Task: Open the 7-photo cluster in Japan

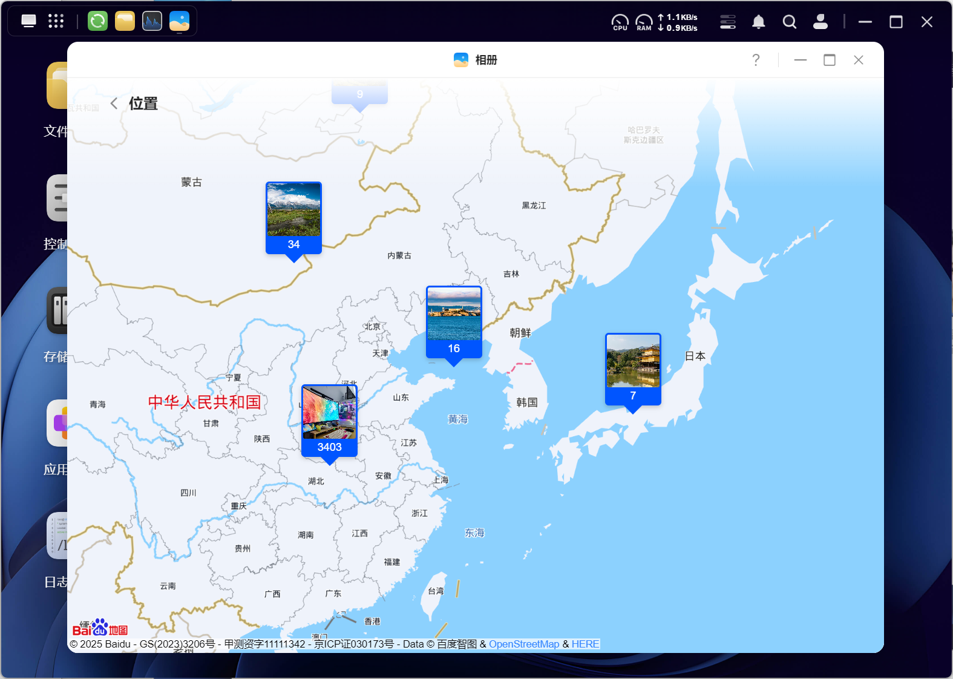Action: [x=633, y=373]
